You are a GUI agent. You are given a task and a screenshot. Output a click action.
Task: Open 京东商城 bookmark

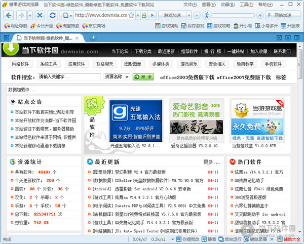coord(94,26)
